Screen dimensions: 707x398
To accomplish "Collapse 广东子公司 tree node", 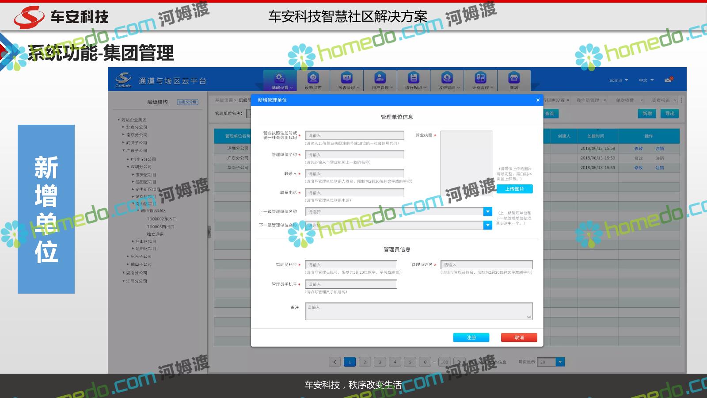I will [x=123, y=151].
